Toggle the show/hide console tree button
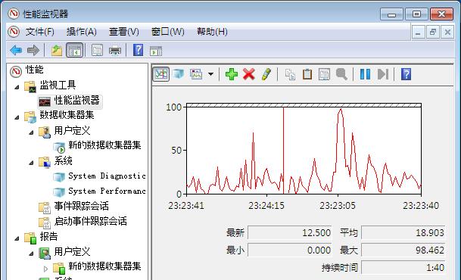Image resolution: width=461 pixels, height=280 pixels. click(75, 50)
